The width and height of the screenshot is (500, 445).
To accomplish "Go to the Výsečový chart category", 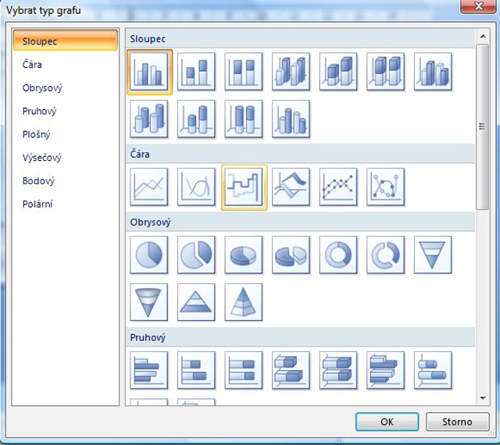I will [66, 158].
